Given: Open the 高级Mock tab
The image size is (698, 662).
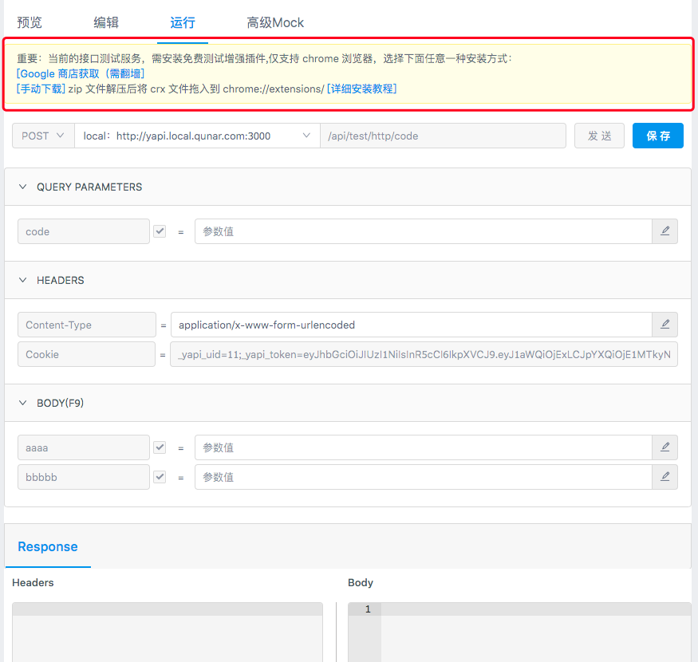Looking at the screenshot, I should click(x=275, y=22).
